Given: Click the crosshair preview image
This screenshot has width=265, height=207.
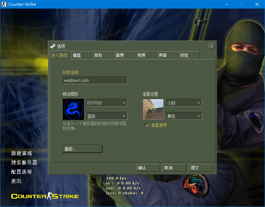Looking at the screenshot, I should tap(153, 109).
